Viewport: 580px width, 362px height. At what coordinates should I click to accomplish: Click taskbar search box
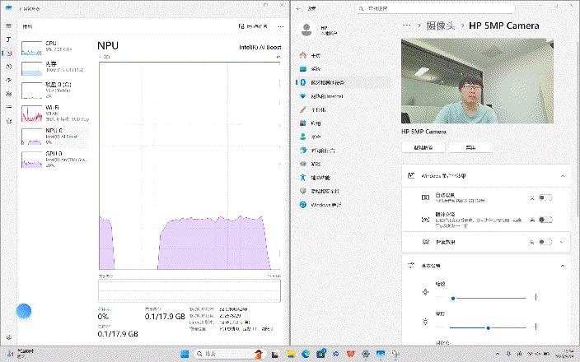[229, 354]
